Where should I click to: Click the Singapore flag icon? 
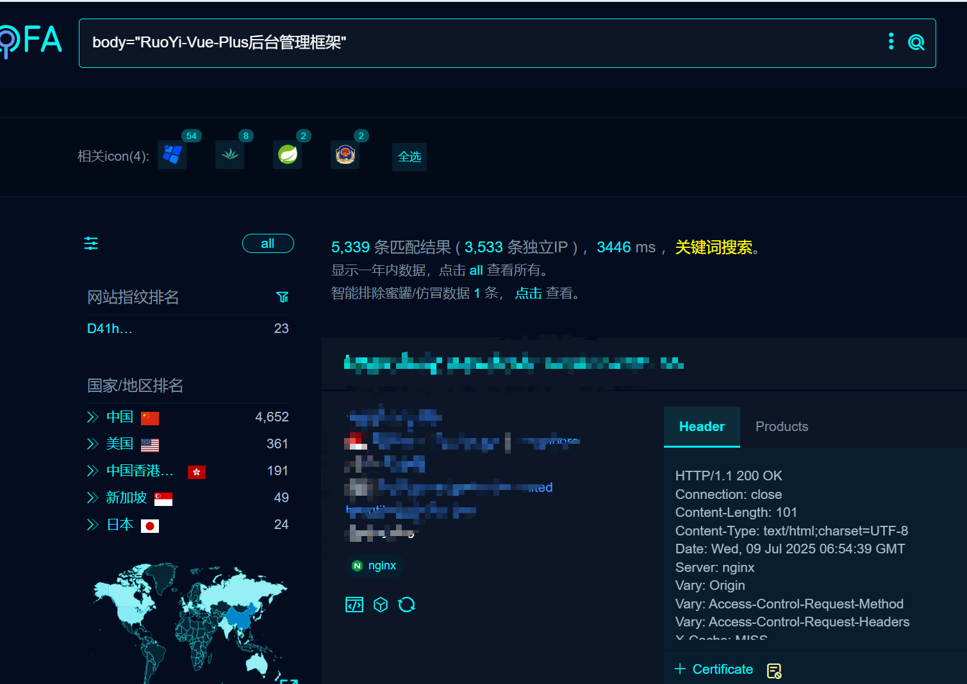(x=163, y=499)
